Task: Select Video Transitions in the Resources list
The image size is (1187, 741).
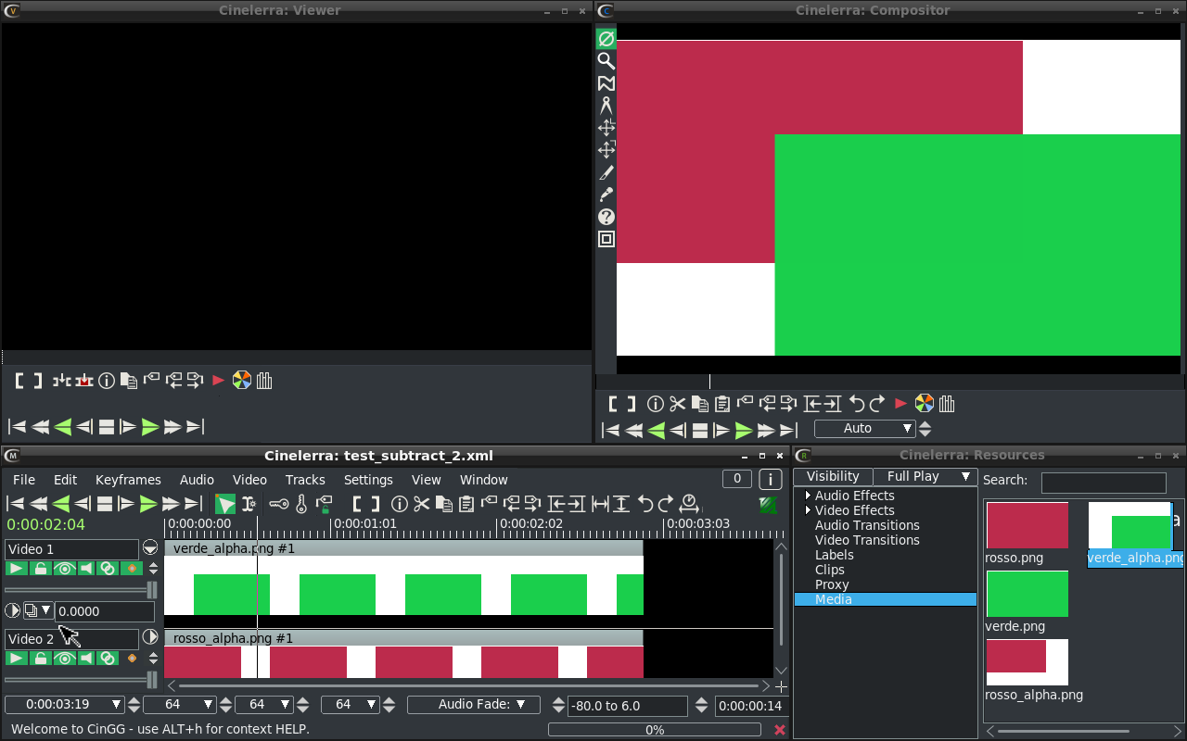Action: click(867, 540)
